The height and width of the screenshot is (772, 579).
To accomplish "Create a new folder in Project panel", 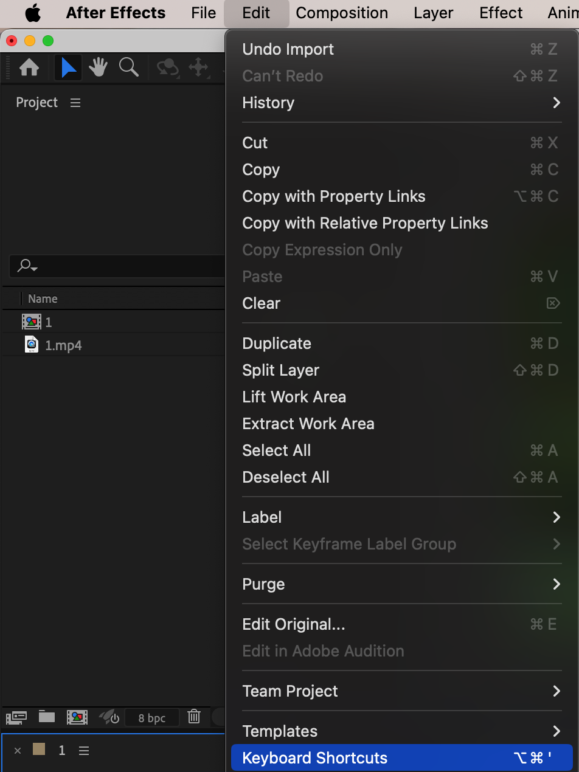I will (47, 717).
